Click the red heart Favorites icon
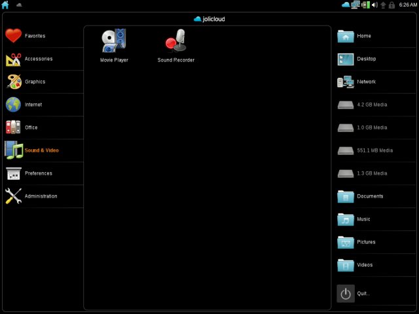This screenshot has width=419, height=314. (13, 36)
